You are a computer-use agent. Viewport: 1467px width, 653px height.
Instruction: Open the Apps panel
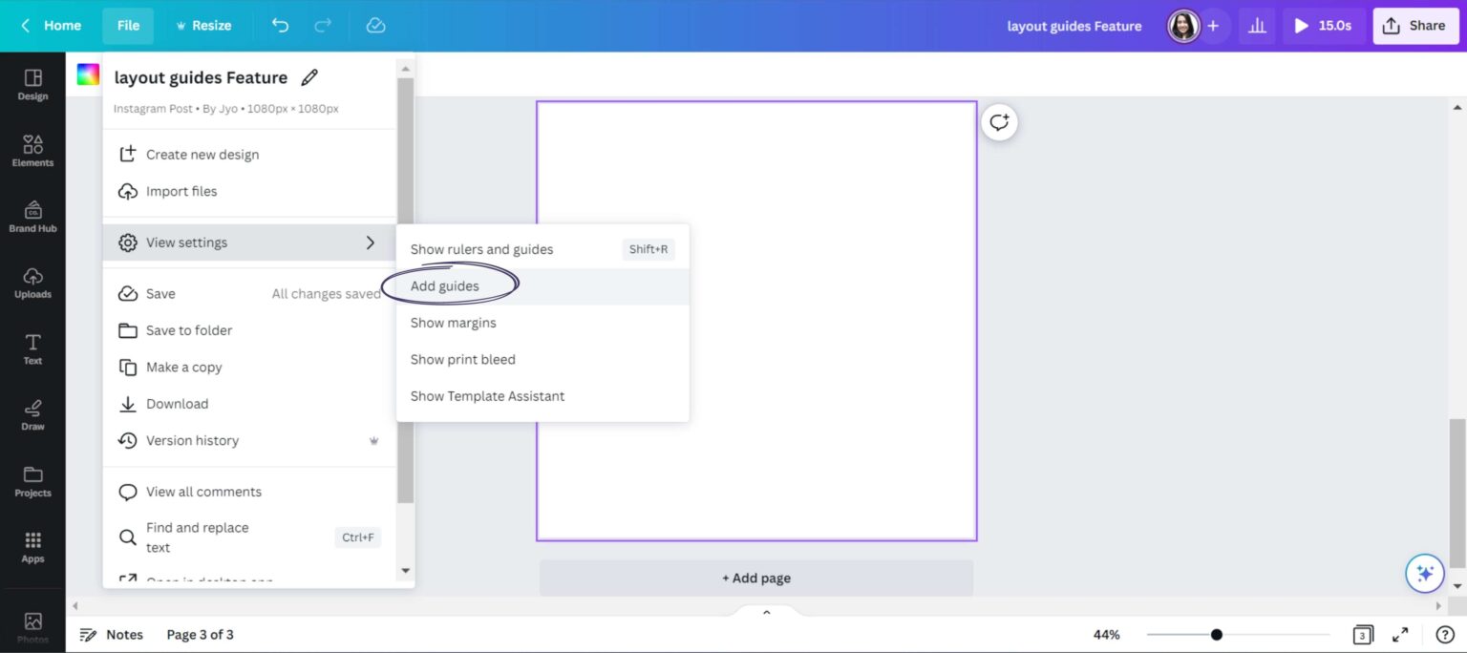32,544
